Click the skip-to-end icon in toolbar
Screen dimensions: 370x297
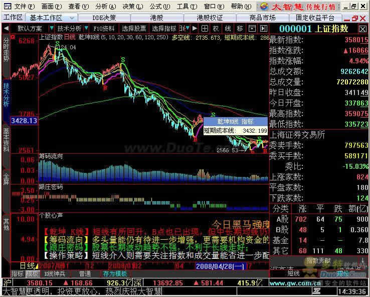click(263, 28)
